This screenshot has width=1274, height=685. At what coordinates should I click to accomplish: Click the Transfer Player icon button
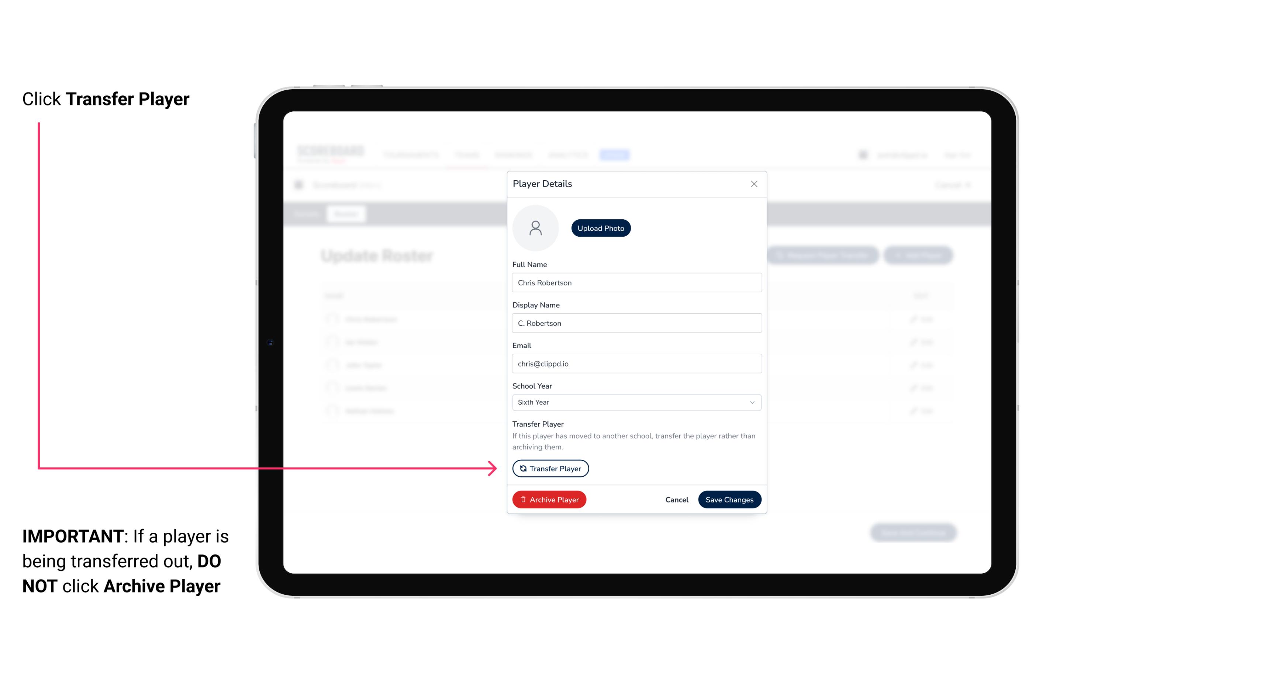pos(550,468)
